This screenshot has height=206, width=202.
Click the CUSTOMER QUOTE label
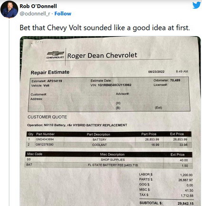47,117
